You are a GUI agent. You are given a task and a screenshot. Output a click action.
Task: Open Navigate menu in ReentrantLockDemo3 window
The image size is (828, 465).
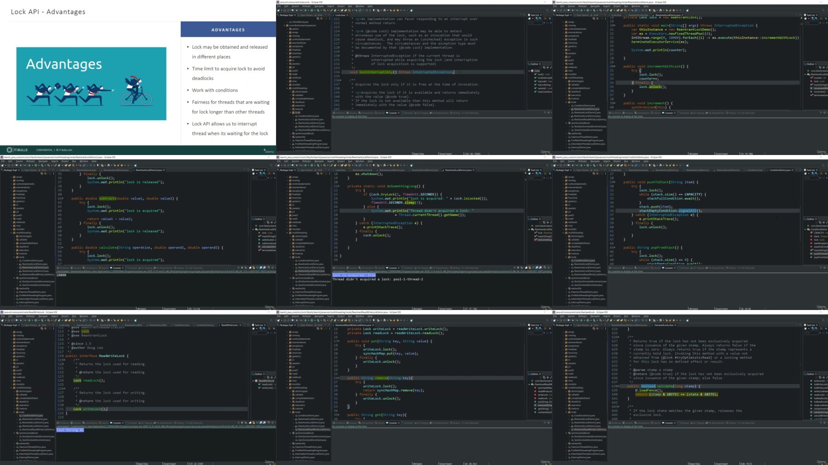click(x=319, y=161)
